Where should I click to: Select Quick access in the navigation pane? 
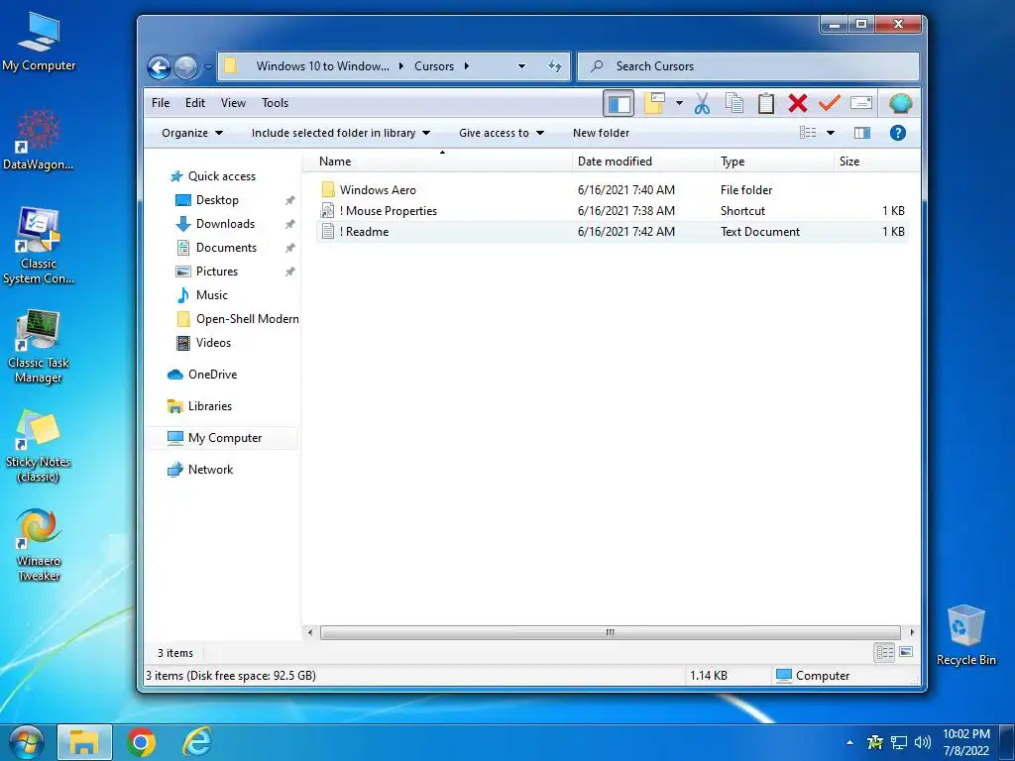212,176
